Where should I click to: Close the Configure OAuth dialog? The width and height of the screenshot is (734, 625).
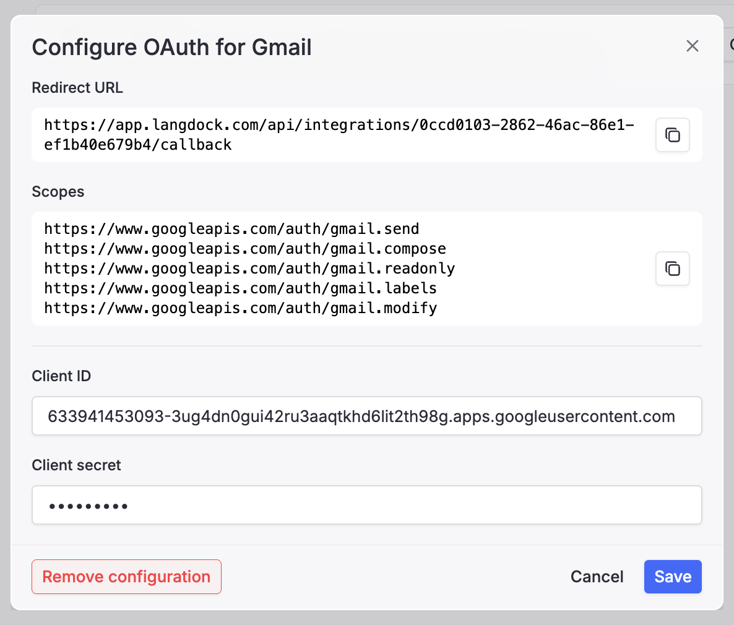tap(693, 46)
